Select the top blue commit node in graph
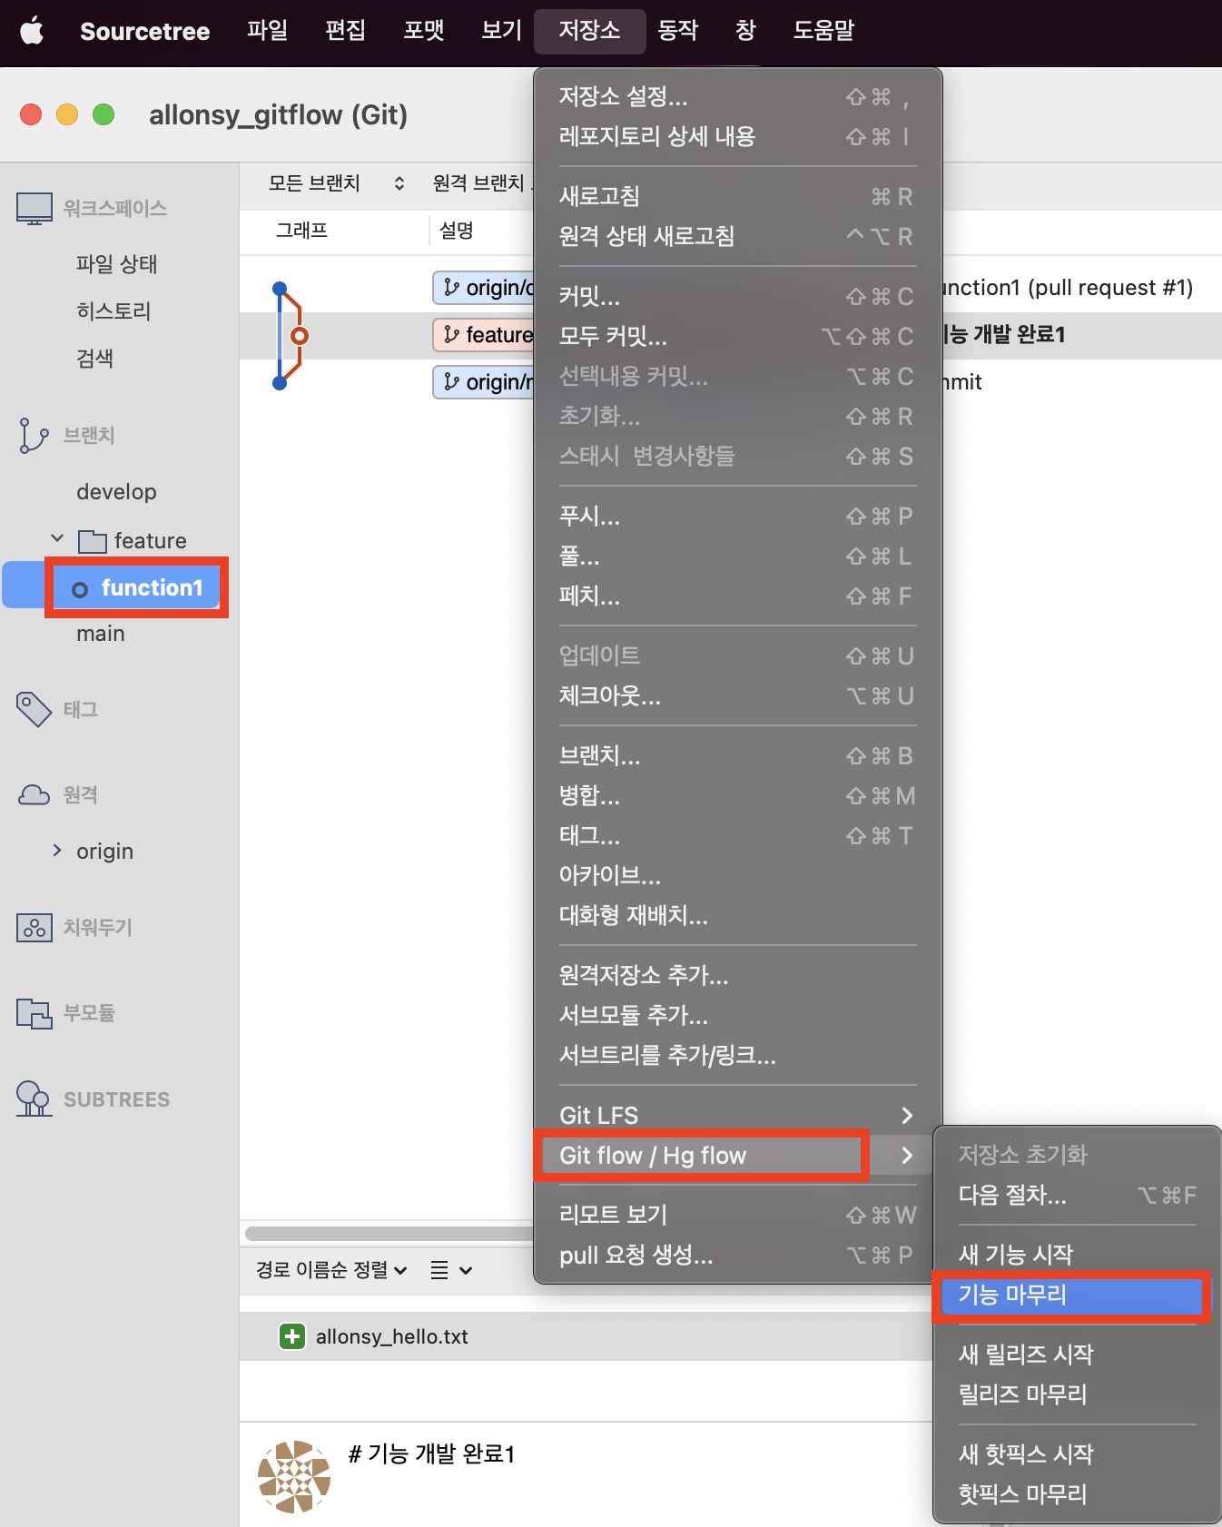The width and height of the screenshot is (1222, 1527). tap(280, 289)
